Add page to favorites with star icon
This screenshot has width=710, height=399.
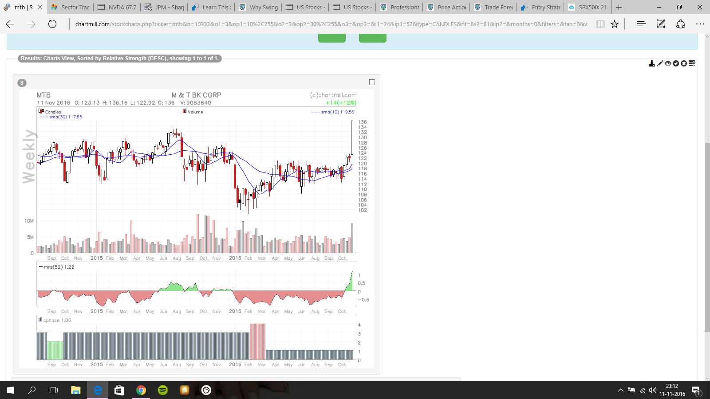(x=615, y=24)
